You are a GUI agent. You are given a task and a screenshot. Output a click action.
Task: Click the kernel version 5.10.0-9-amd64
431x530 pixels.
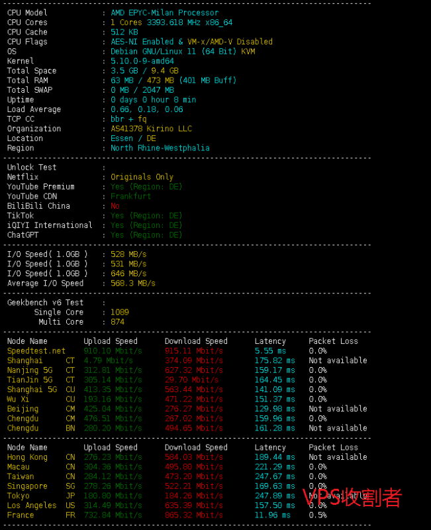click(142, 61)
